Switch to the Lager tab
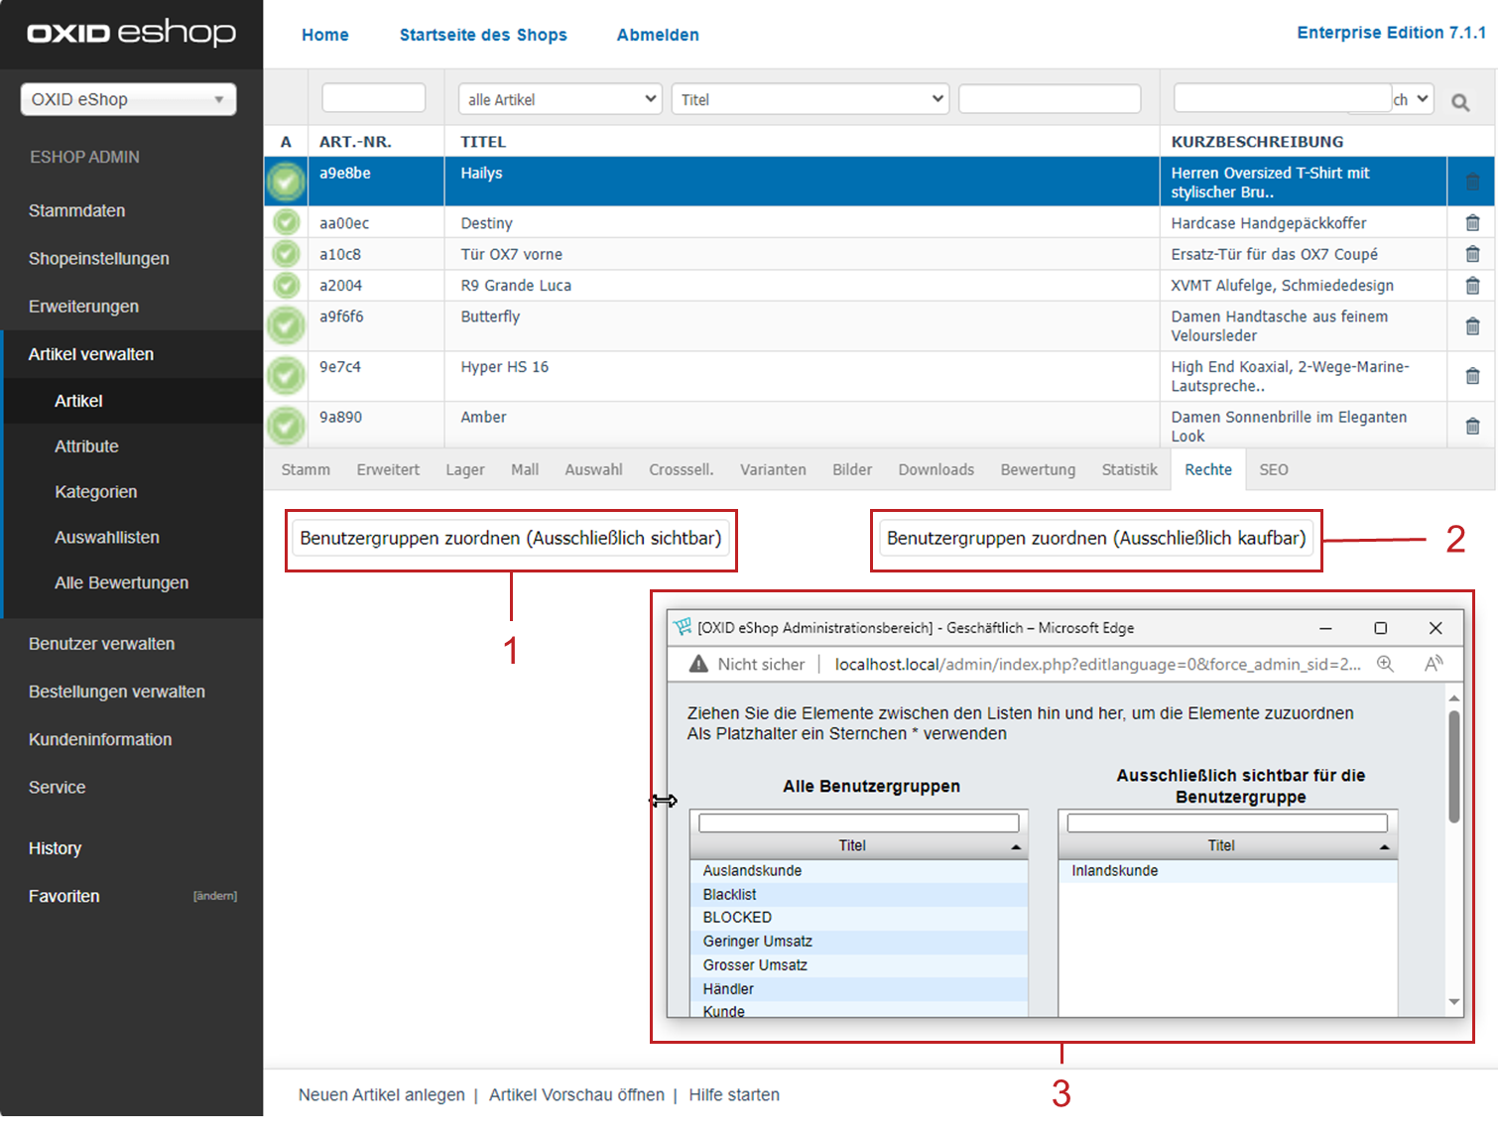 click(x=465, y=469)
